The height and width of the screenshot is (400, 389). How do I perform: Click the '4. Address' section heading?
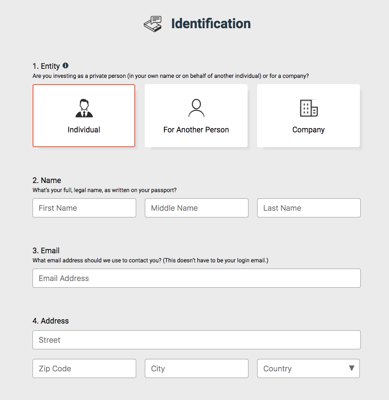pos(51,321)
